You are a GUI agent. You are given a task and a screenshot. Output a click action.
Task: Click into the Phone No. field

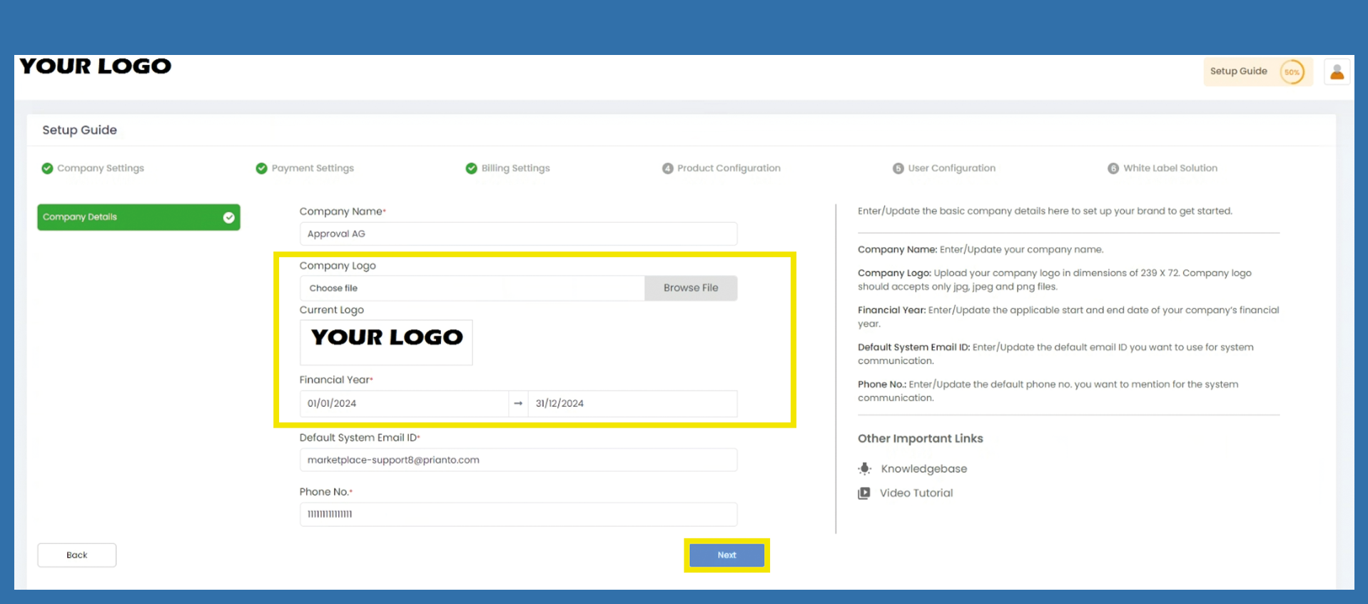click(x=518, y=514)
